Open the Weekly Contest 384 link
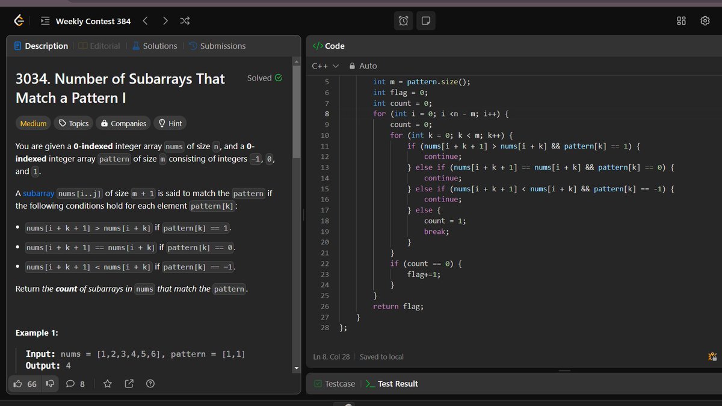Image resolution: width=722 pixels, height=406 pixels. pyautogui.click(x=93, y=21)
